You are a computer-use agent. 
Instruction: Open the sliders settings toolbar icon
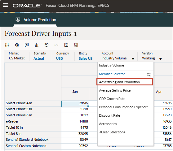pyautogui.click(x=7, y=45)
